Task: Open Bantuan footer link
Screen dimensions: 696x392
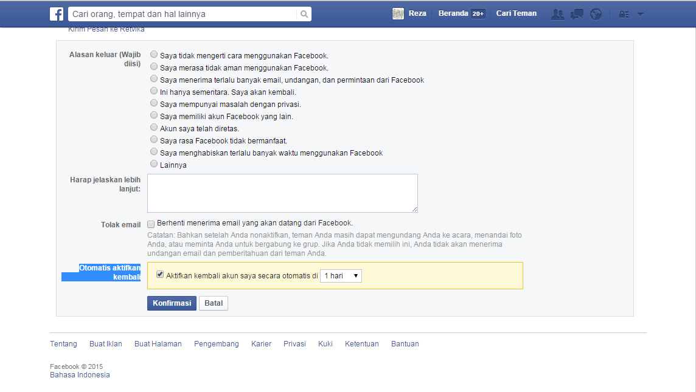Action: 405,343
